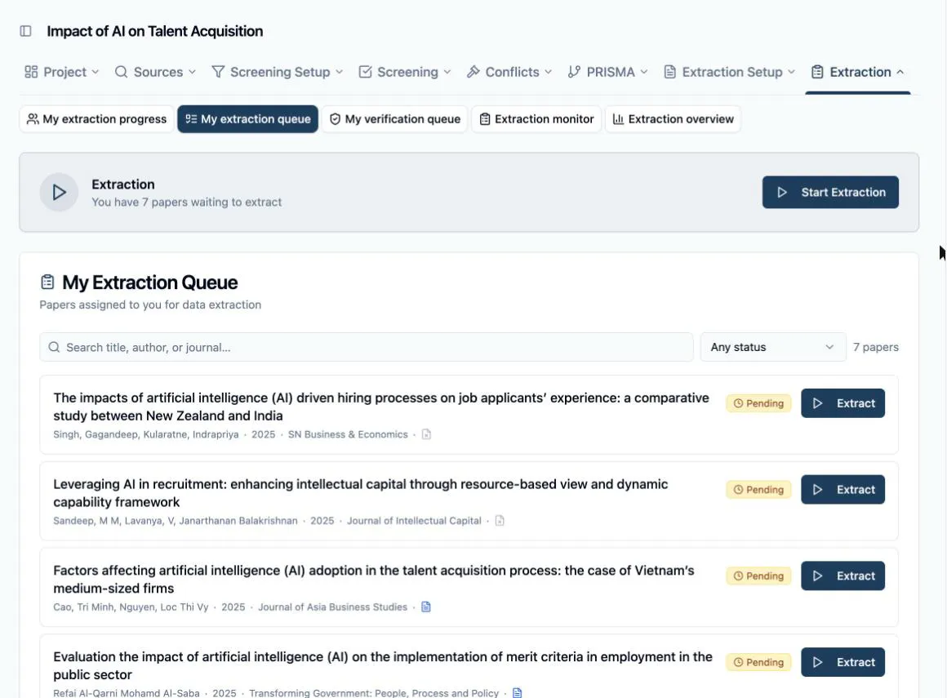Click Pending badge on New Zealand paper

pyautogui.click(x=758, y=403)
